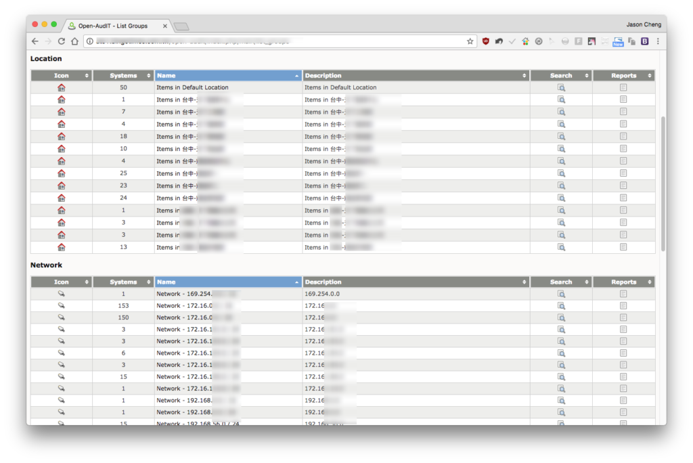
Task: Bookmark this page with the star icon
Action: 470,41
